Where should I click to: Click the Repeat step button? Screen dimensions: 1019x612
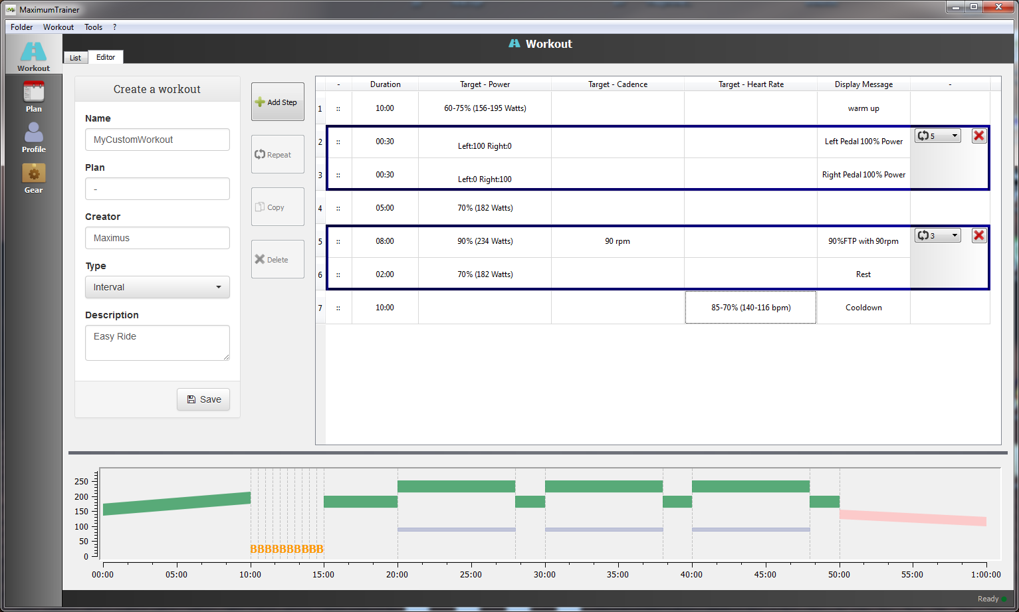tap(277, 155)
